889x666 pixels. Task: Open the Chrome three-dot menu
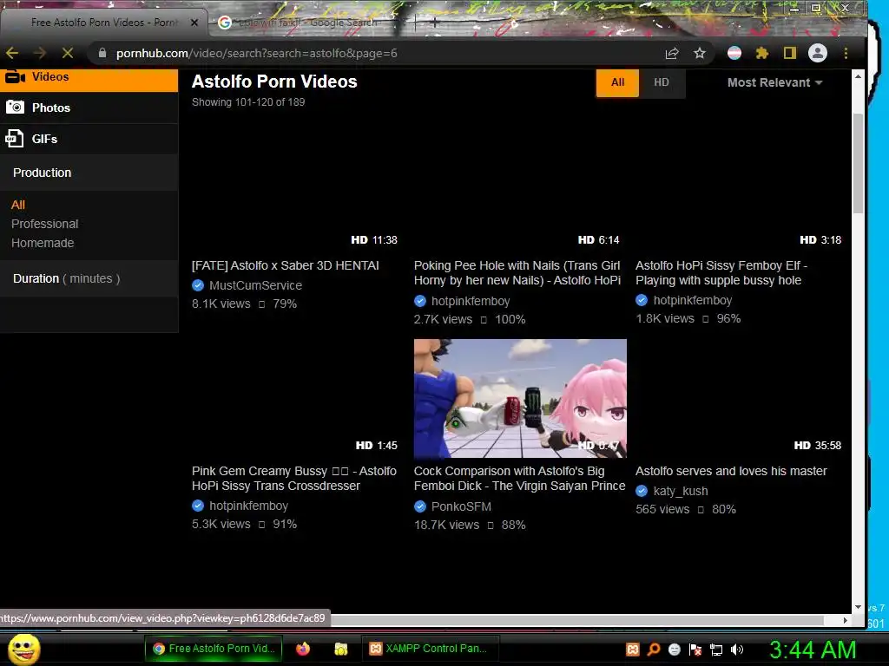click(846, 53)
